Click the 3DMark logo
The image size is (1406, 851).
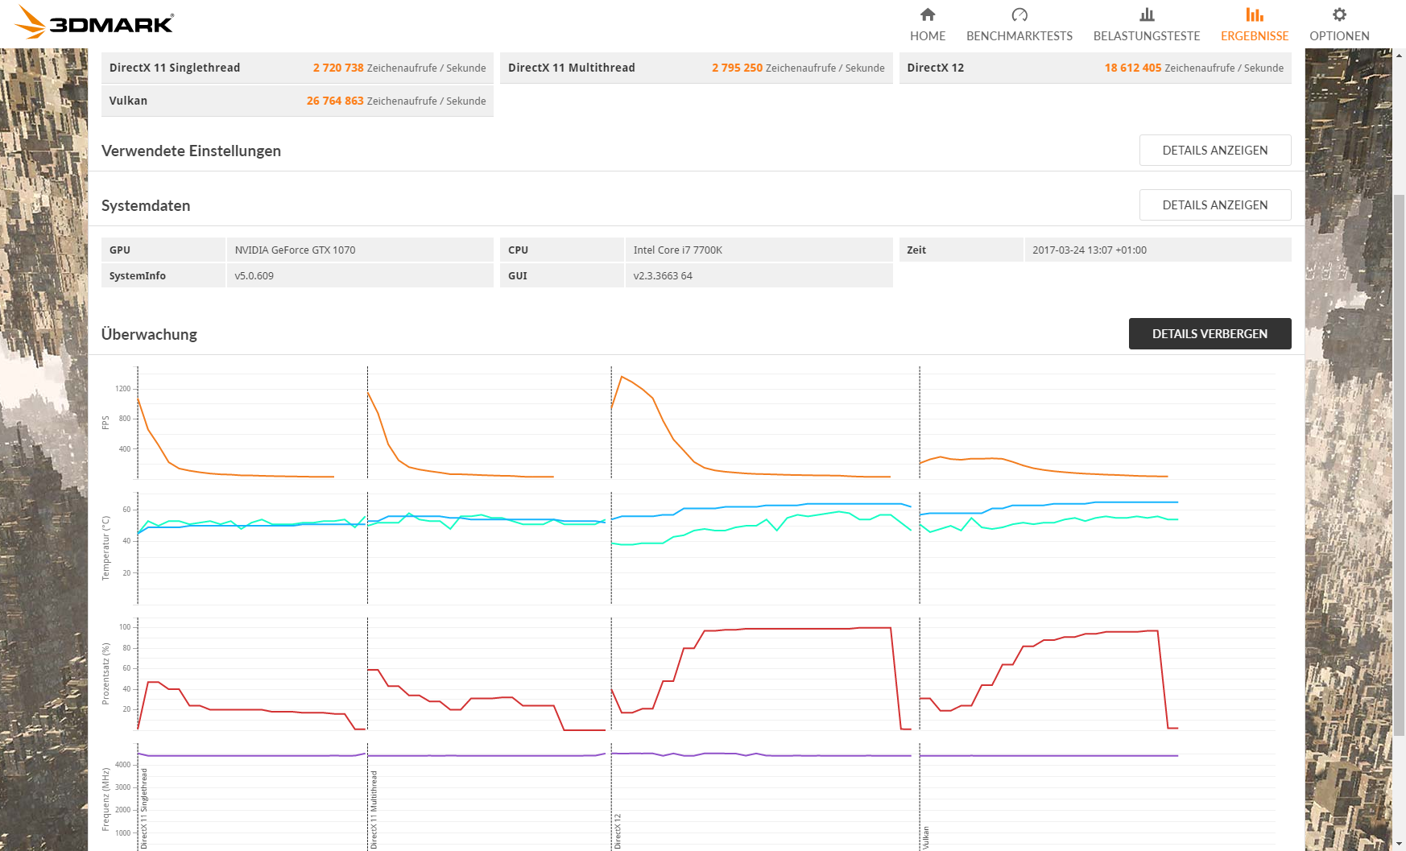[x=95, y=22]
